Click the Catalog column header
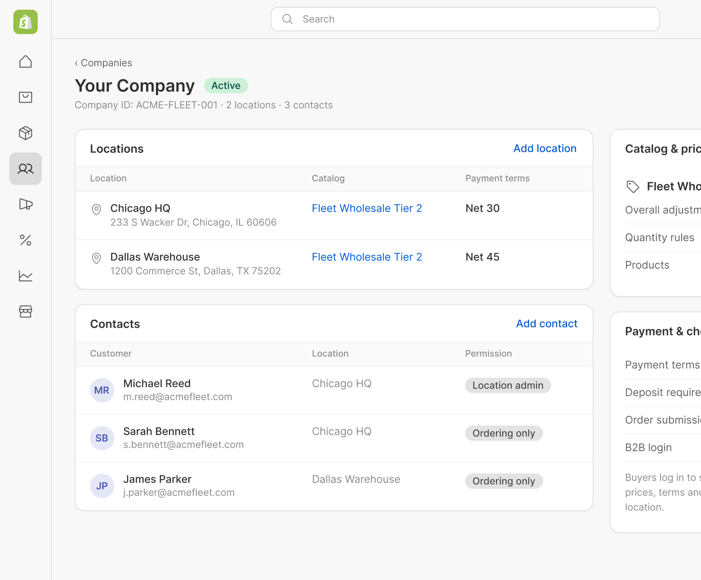The width and height of the screenshot is (701, 580). (x=328, y=178)
